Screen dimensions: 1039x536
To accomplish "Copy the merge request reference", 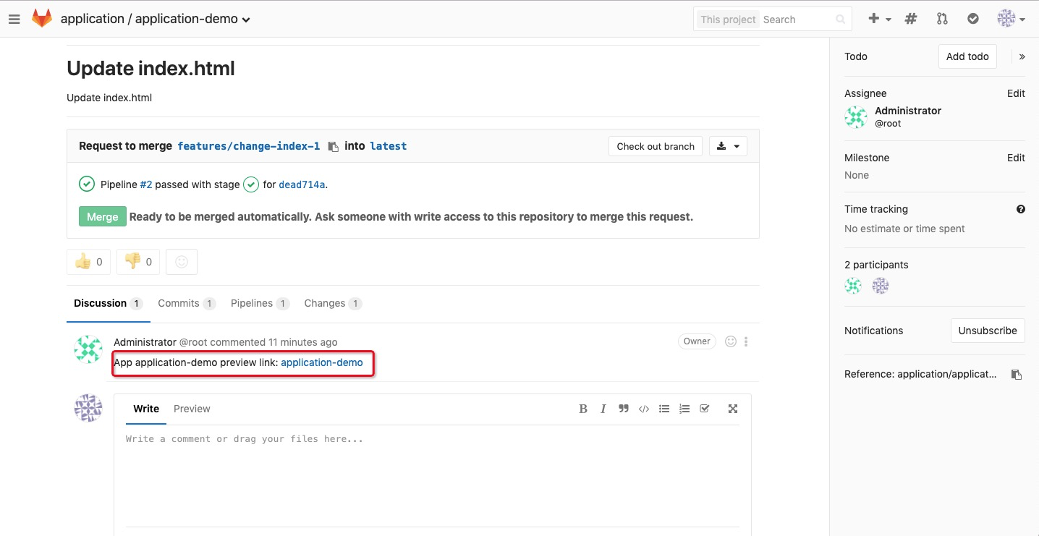I will 1017,374.
